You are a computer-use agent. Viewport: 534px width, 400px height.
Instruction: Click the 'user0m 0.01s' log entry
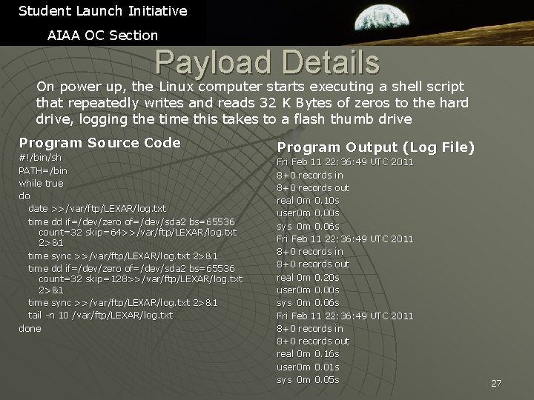(x=308, y=367)
